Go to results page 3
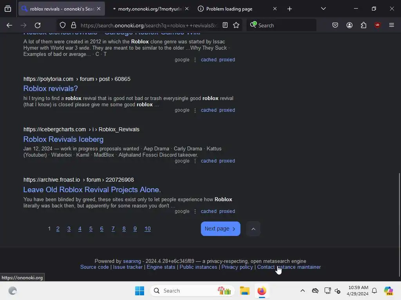This screenshot has height=300, width=401. pos(69,229)
